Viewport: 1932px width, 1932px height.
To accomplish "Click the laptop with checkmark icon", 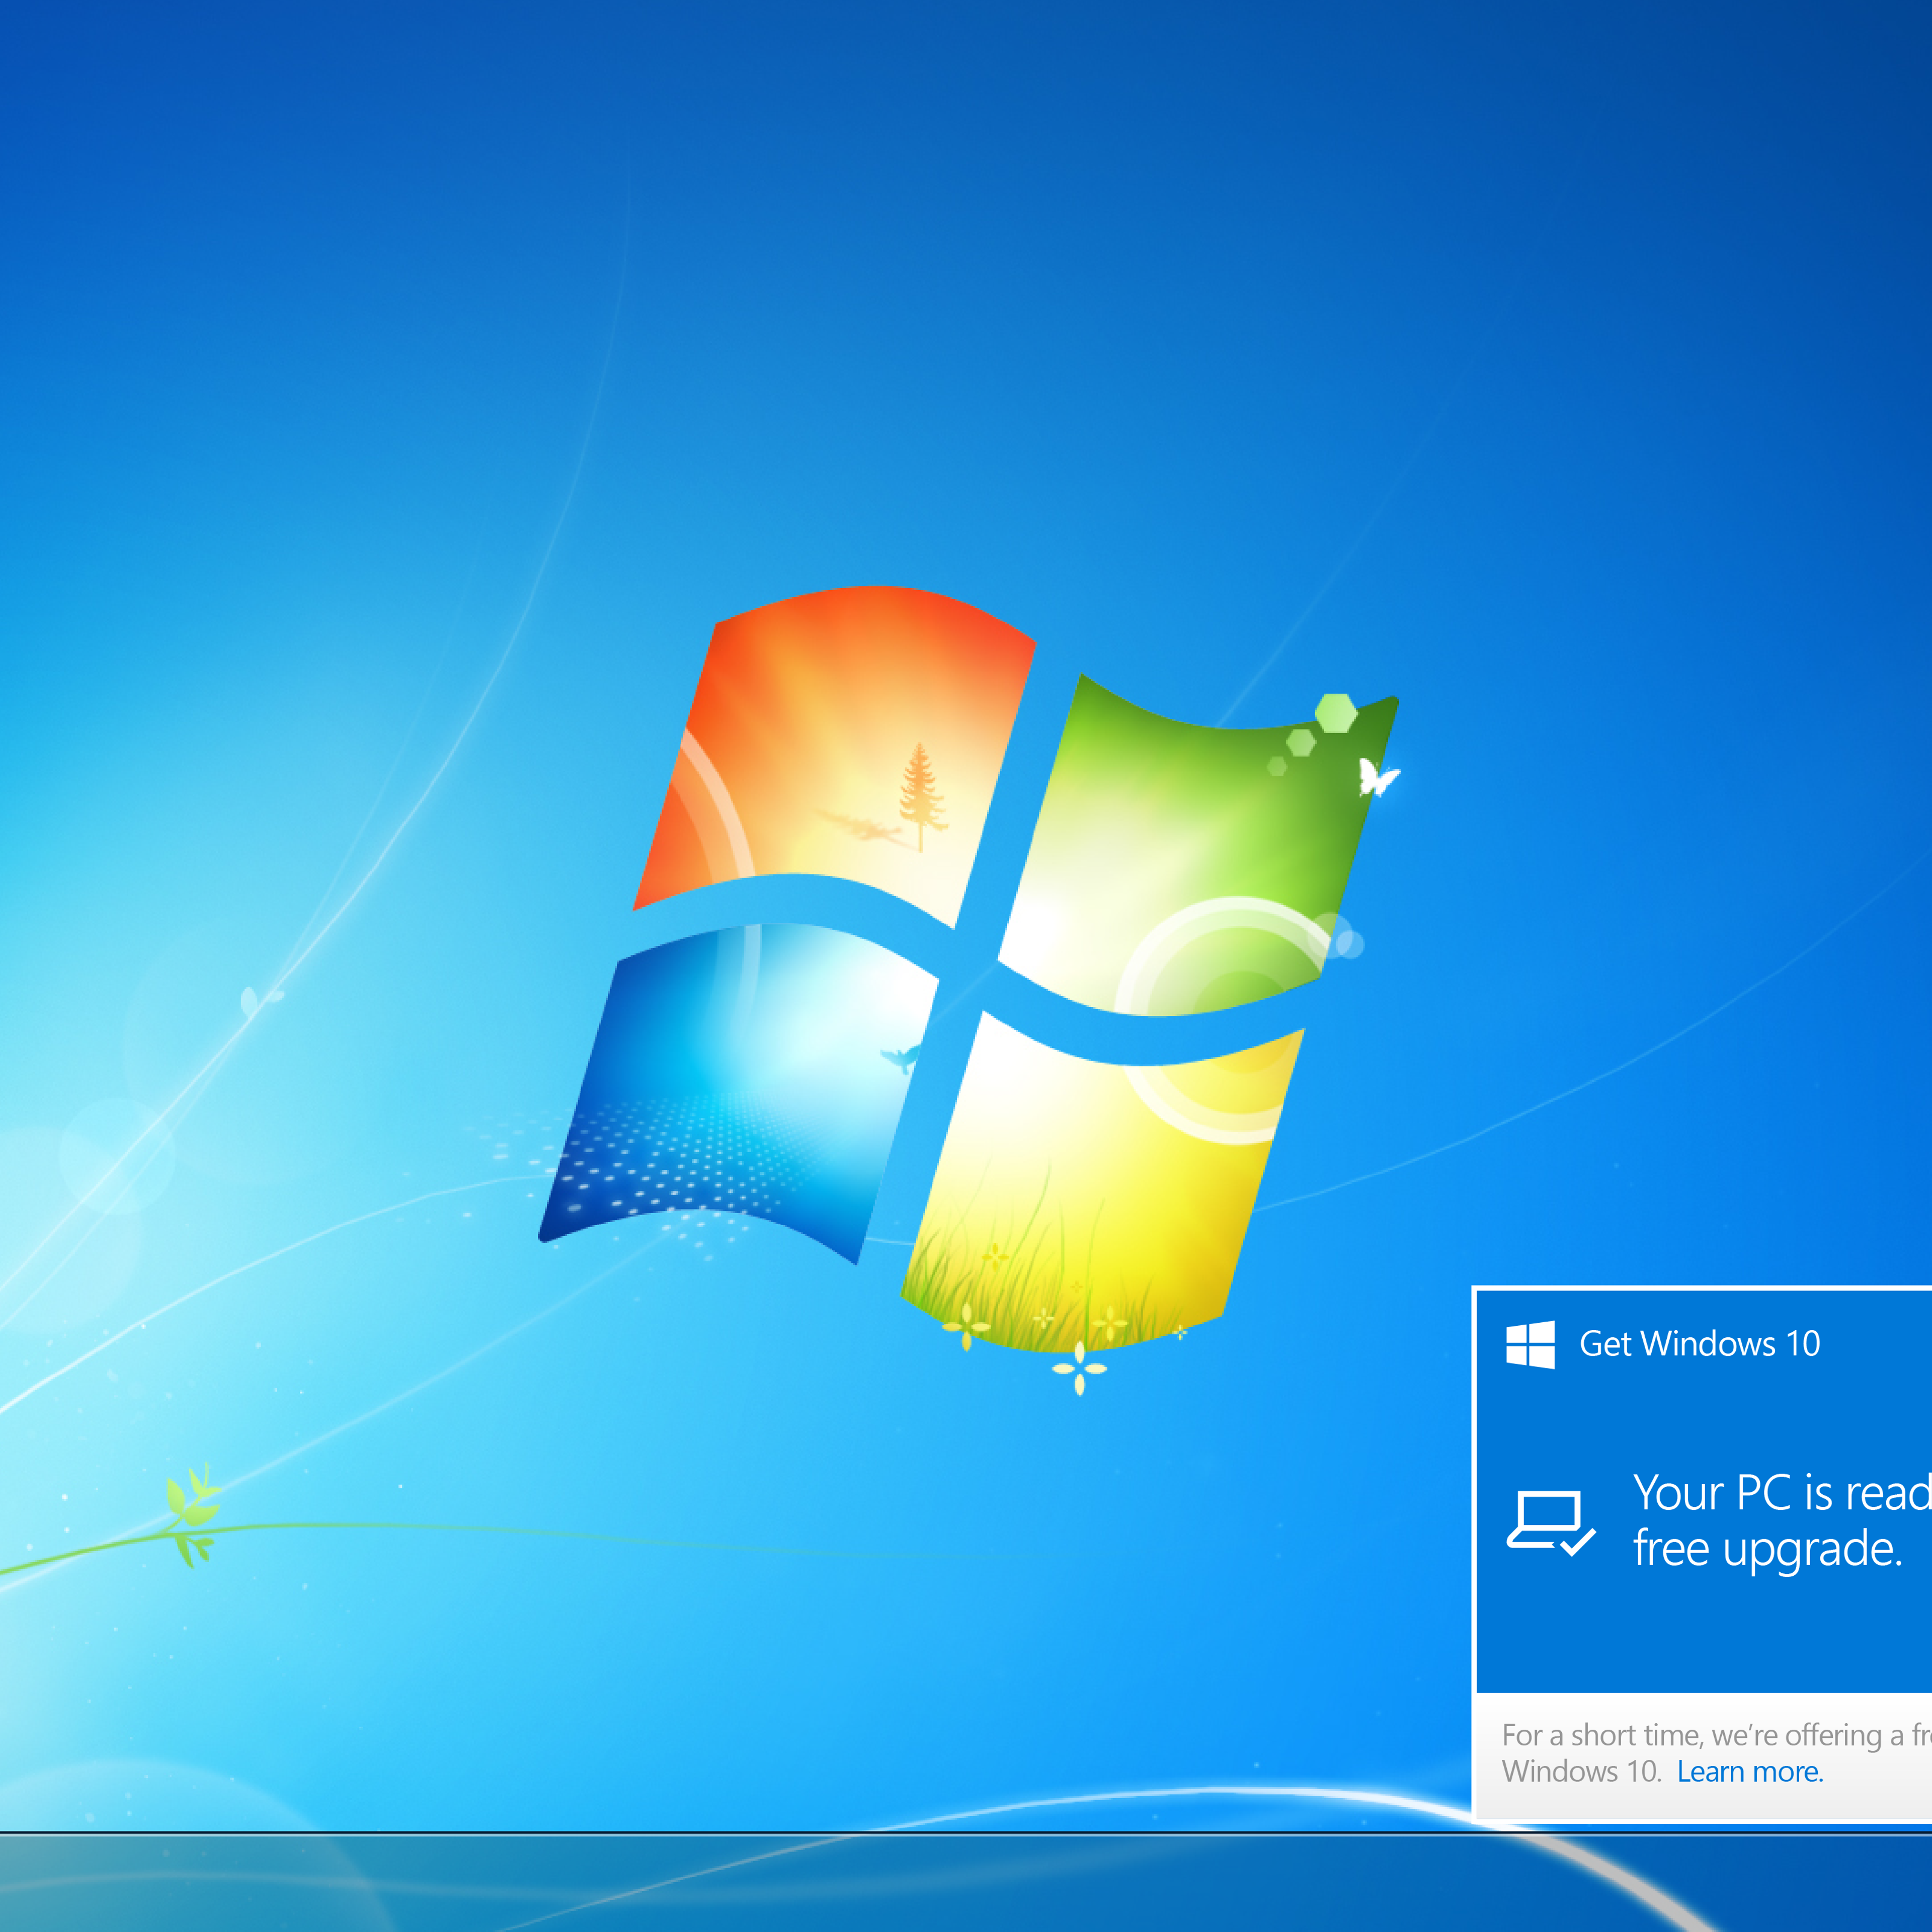I will (x=1551, y=1524).
